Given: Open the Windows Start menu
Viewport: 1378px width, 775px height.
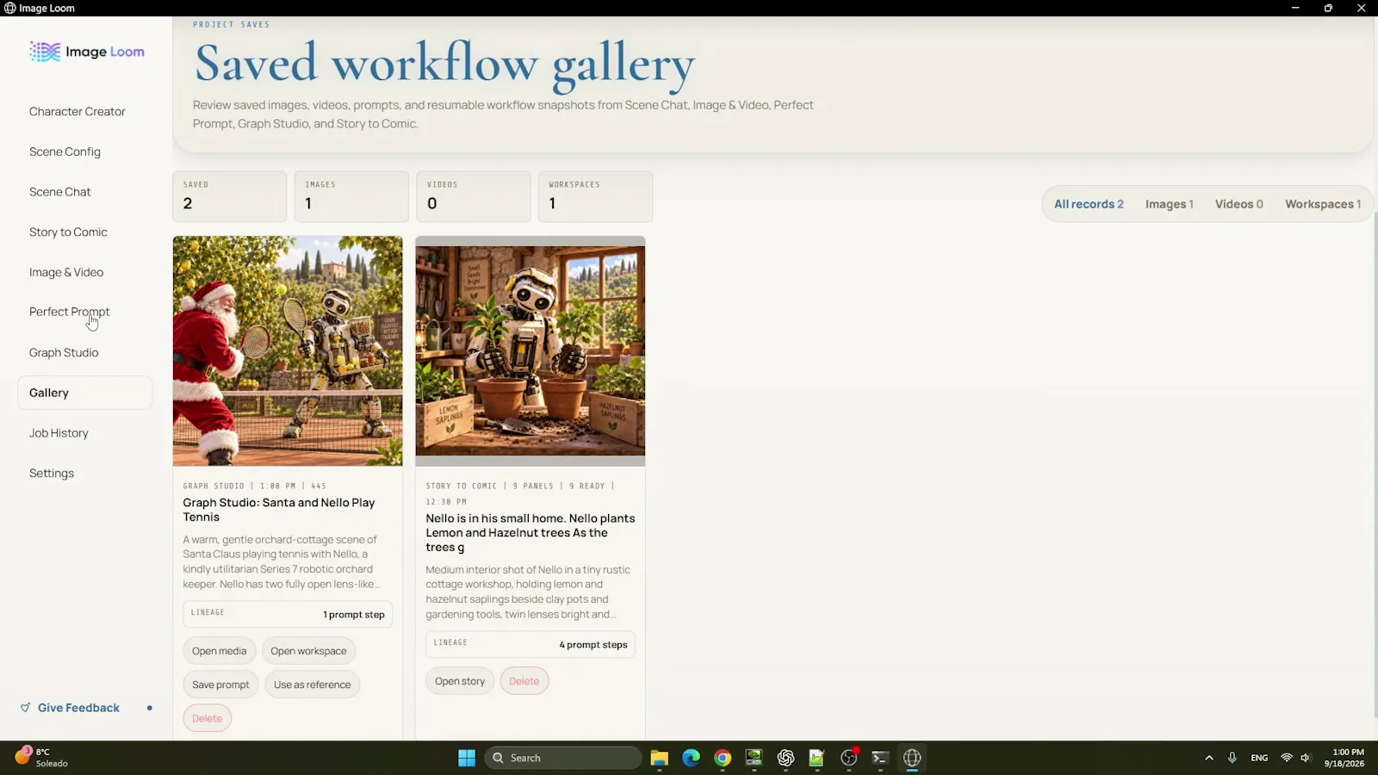Looking at the screenshot, I should tap(467, 758).
